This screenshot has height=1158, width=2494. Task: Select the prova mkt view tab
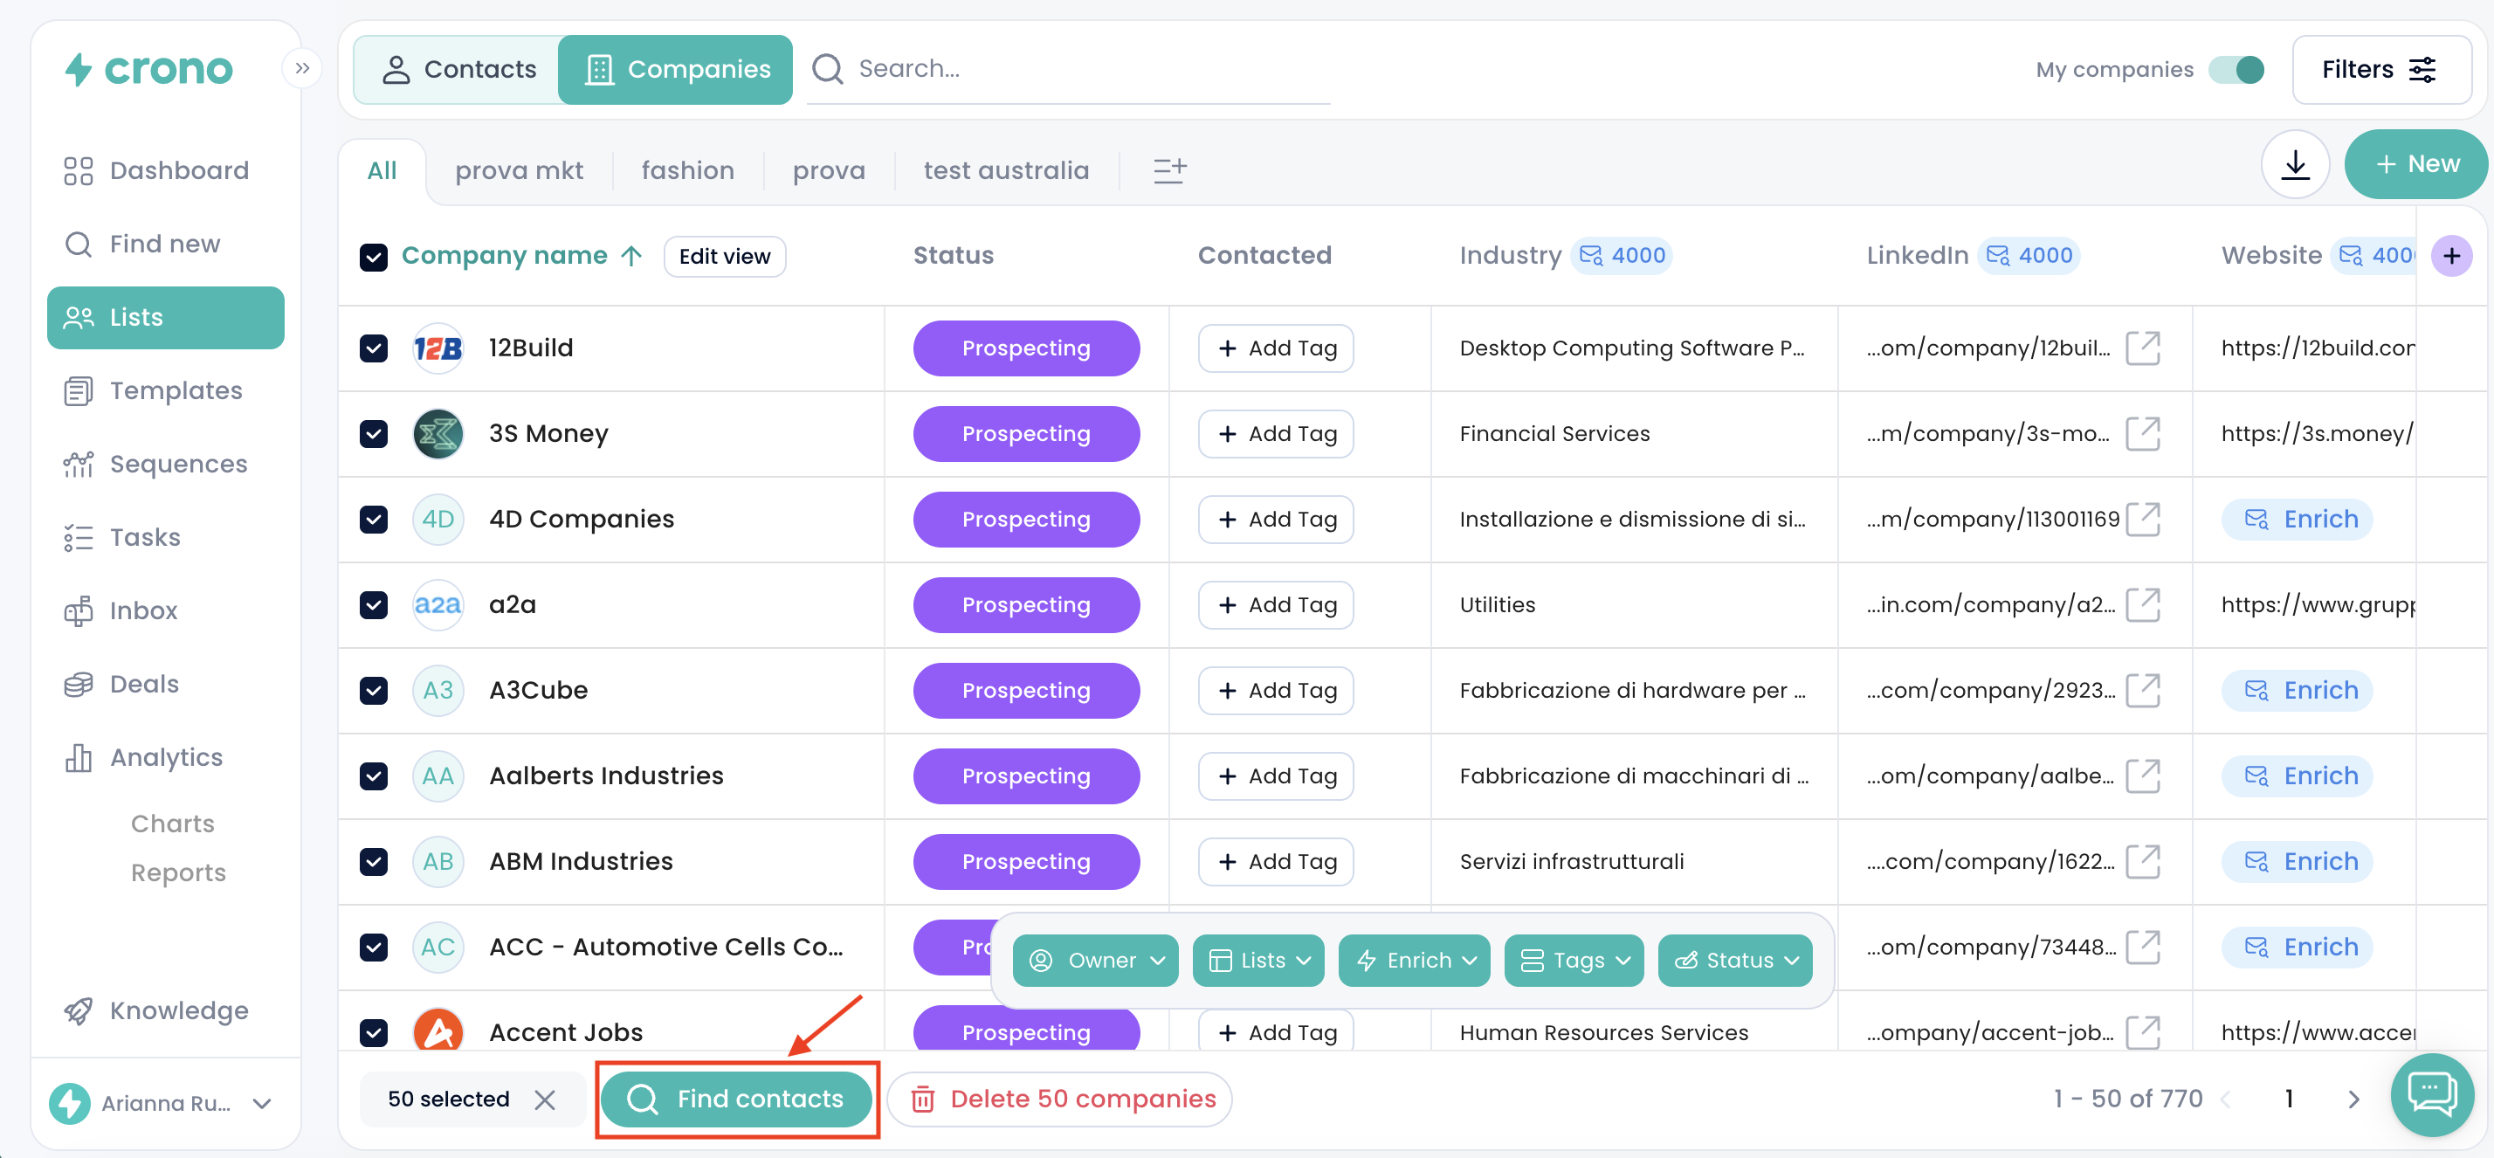pos(519,170)
